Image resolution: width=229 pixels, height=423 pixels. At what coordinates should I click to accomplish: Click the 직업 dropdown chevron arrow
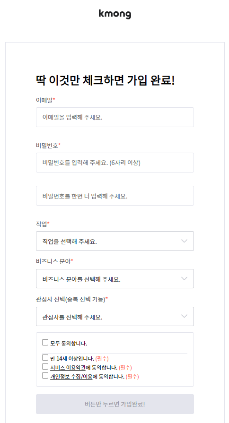184,241
